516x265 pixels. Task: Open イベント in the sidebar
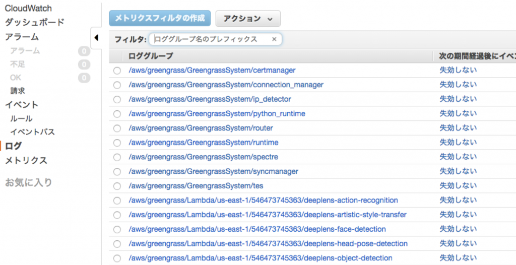(21, 105)
